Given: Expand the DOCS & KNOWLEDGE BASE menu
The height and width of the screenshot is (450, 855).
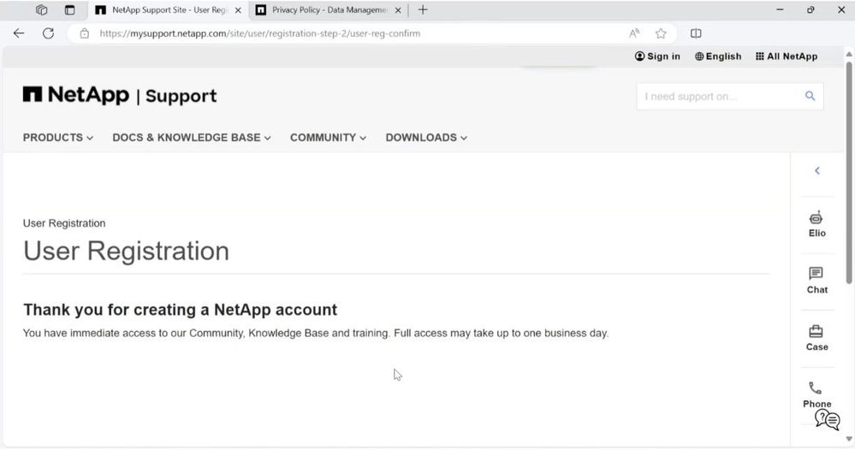Looking at the screenshot, I should 192,138.
